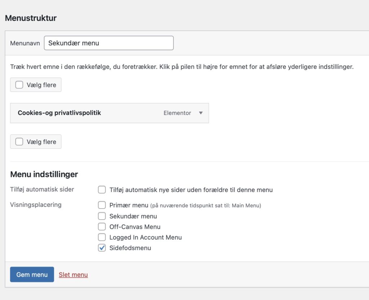Click the Gem menu button
The image size is (369, 300).
[x=32, y=274]
